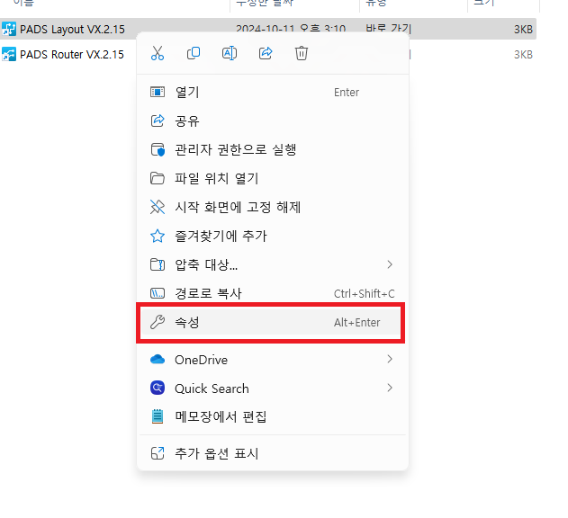Click the Delete trash can icon
The image size is (568, 518).
point(302,53)
